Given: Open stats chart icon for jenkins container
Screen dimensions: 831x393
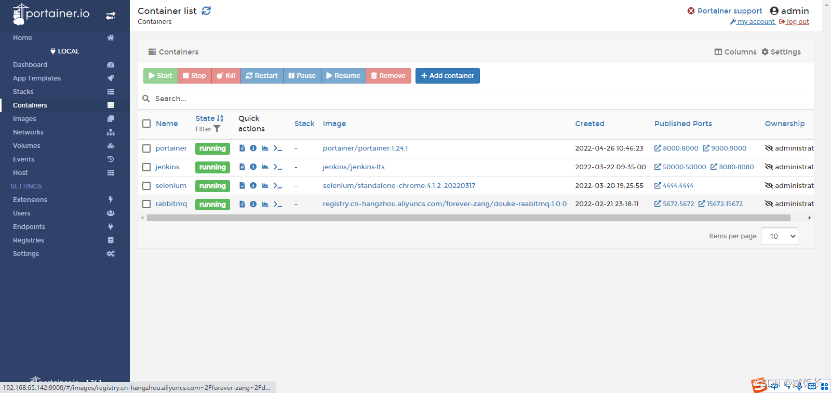Looking at the screenshot, I should point(265,167).
